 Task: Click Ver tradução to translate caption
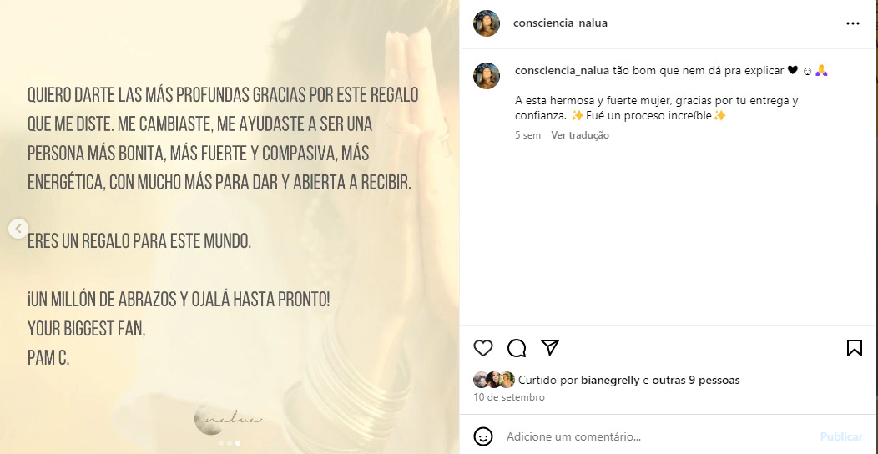(x=579, y=135)
